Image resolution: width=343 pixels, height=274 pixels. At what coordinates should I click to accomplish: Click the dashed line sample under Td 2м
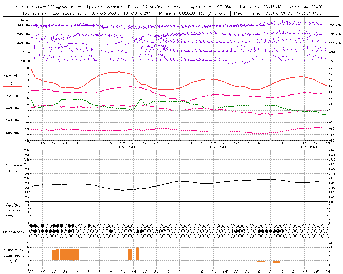click(12, 99)
